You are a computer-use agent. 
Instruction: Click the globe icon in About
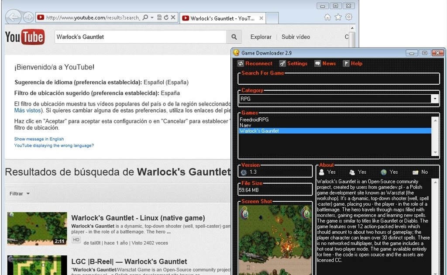(384, 172)
